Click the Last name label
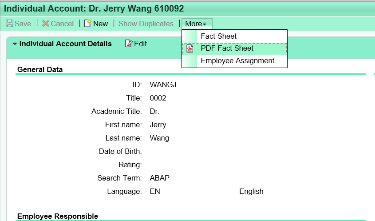 (124, 138)
